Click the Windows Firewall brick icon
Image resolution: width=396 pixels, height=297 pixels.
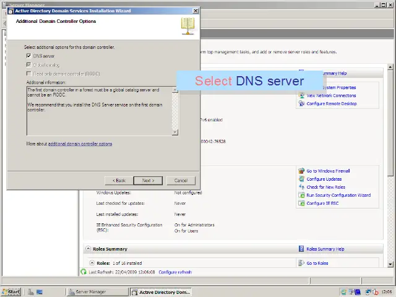coord(301,171)
